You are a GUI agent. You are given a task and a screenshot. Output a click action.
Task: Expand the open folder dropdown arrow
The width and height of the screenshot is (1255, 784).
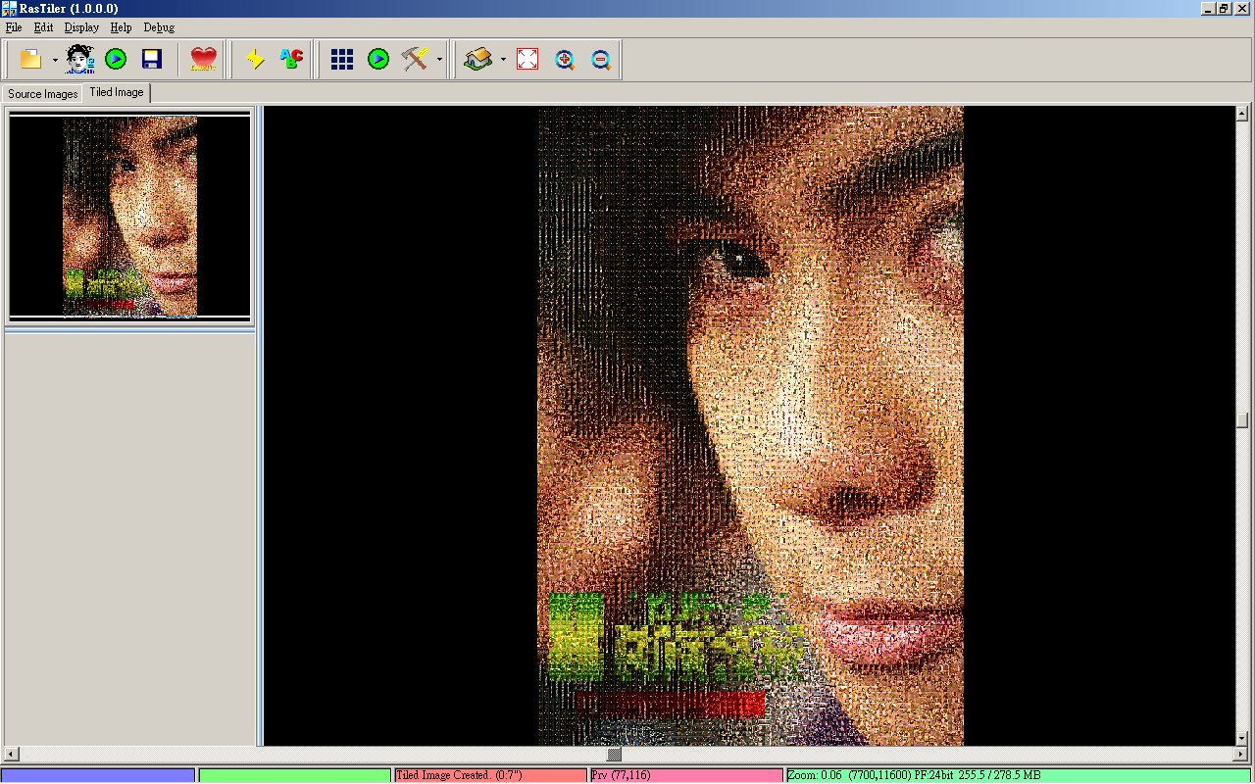coord(55,60)
